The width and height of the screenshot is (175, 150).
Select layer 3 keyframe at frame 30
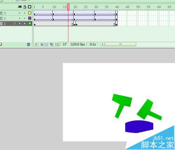point(96,14)
